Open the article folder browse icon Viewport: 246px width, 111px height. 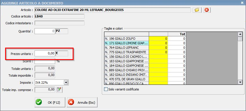click(197, 10)
